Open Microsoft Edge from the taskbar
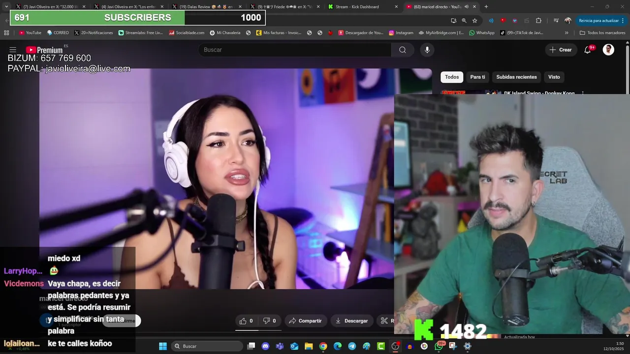The height and width of the screenshot is (354, 630). tap(338, 346)
